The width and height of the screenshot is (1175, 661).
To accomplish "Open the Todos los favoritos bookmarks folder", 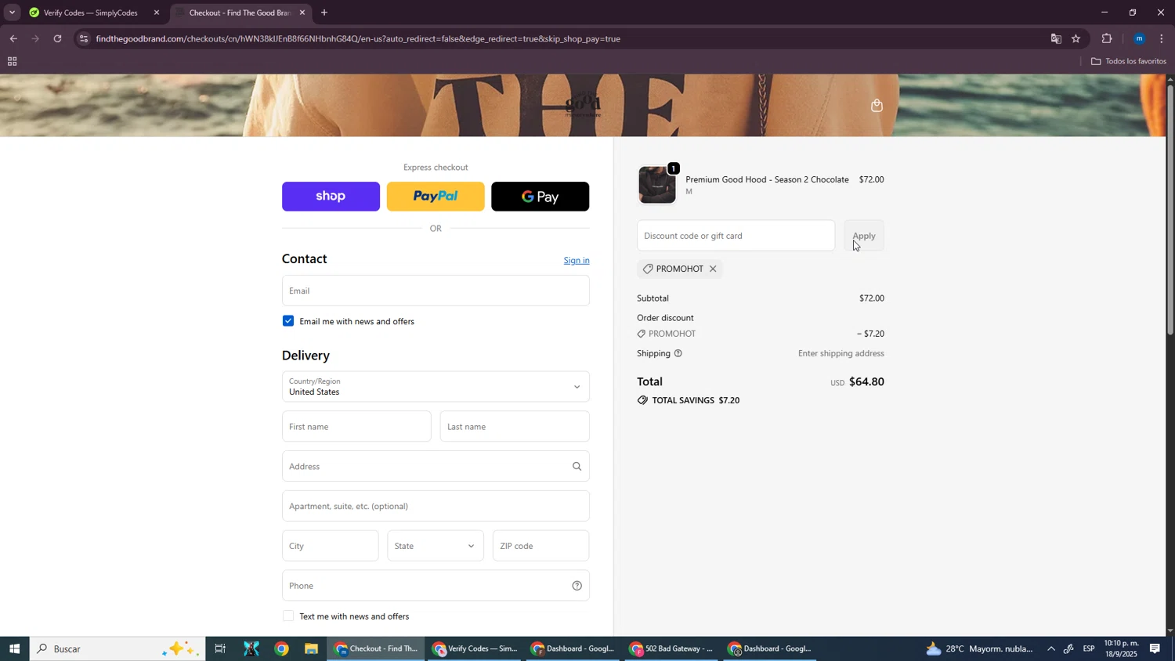I will pos(1129,62).
